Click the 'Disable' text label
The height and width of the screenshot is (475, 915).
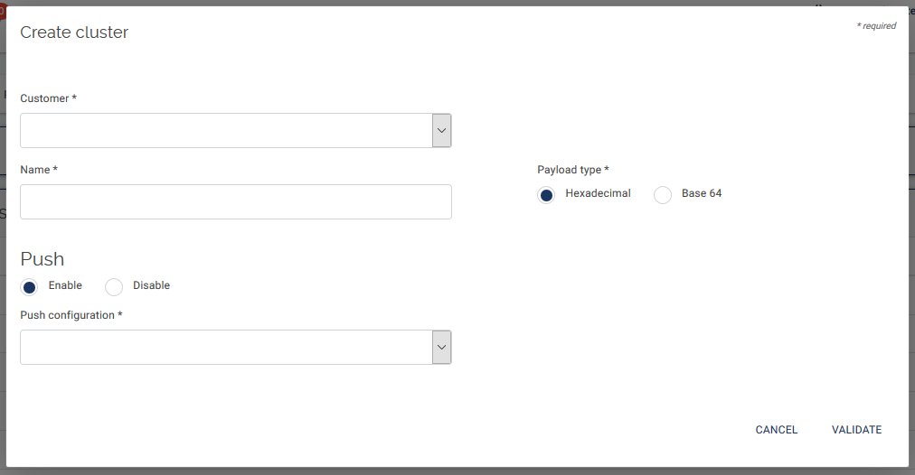[x=151, y=285]
